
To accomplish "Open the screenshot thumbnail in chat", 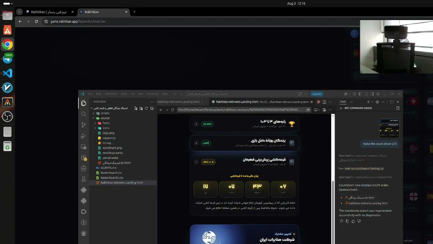I will click(389, 128).
